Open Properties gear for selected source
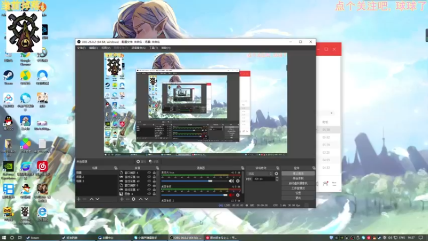 pyautogui.click(x=141, y=162)
